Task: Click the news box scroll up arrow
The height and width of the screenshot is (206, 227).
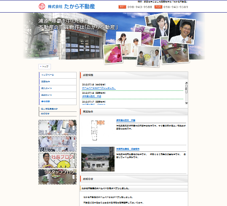Action: 187,83
